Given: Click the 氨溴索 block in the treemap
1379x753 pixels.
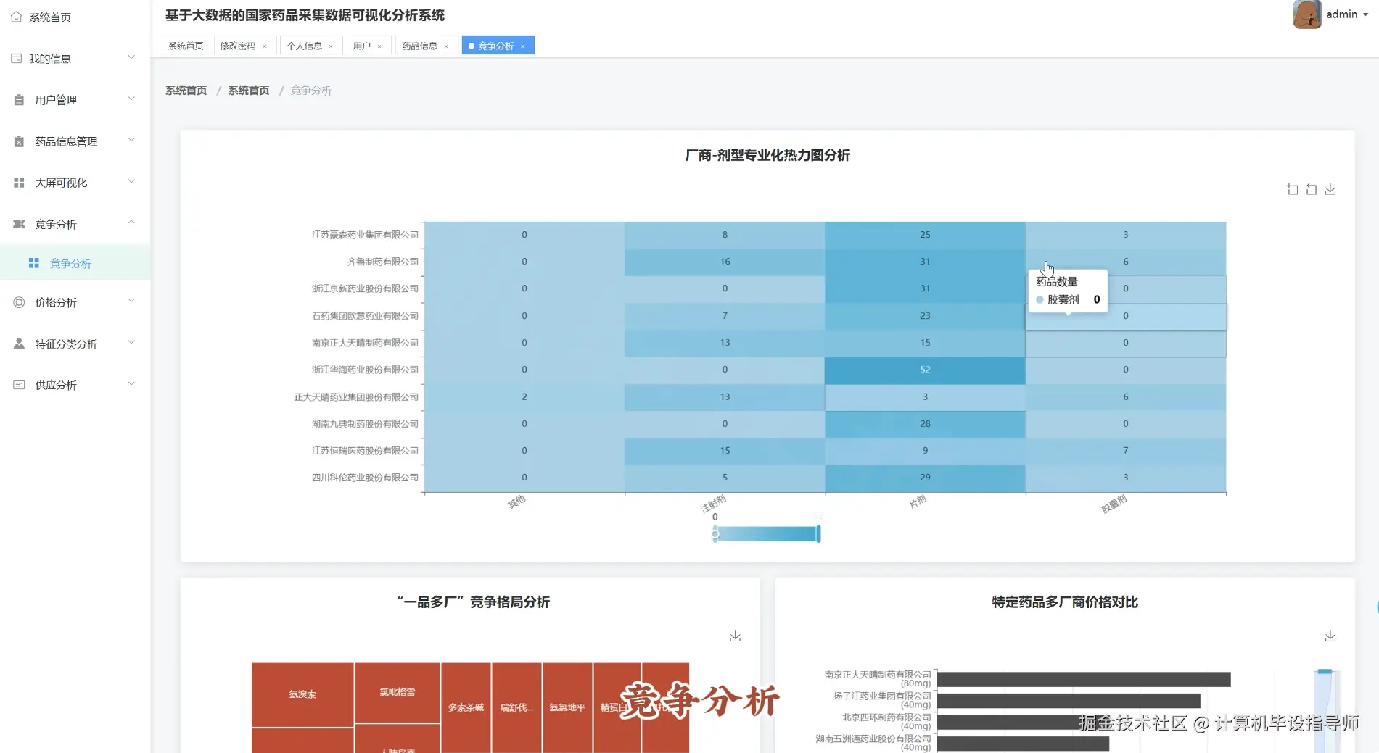Looking at the screenshot, I should [302, 694].
